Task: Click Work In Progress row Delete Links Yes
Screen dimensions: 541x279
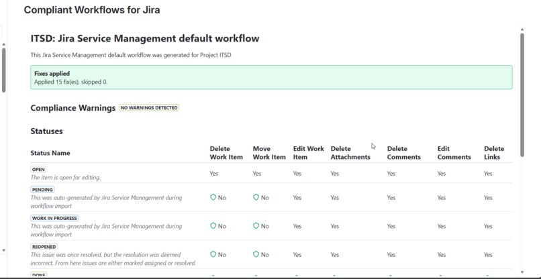Action: pyautogui.click(x=488, y=226)
